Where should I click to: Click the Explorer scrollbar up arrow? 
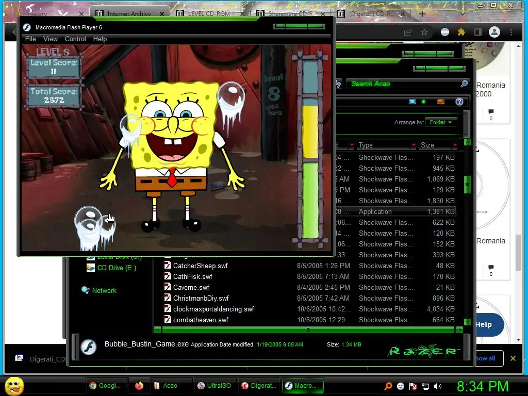point(467,142)
